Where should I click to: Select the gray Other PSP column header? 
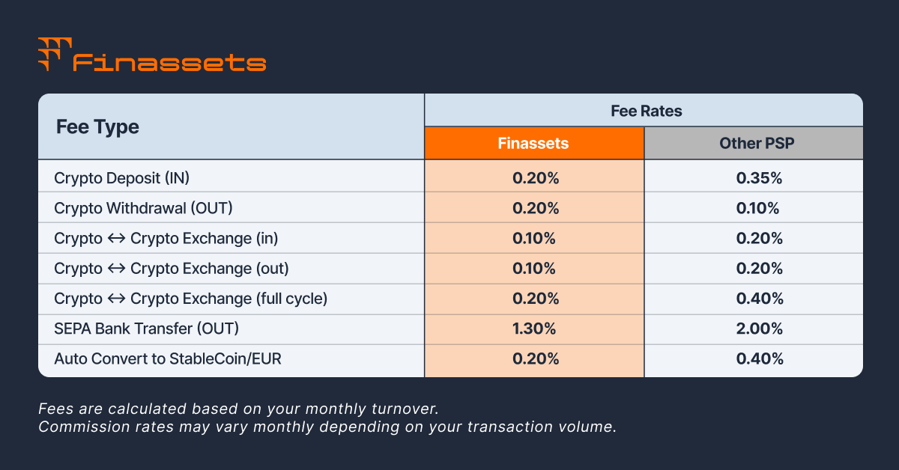click(753, 143)
